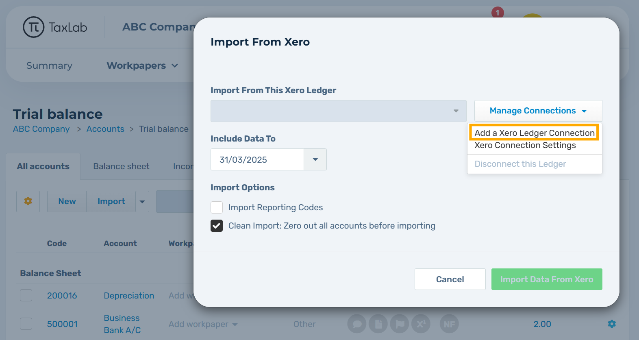Open account code 200016 link
639x340 pixels.
tap(62, 296)
